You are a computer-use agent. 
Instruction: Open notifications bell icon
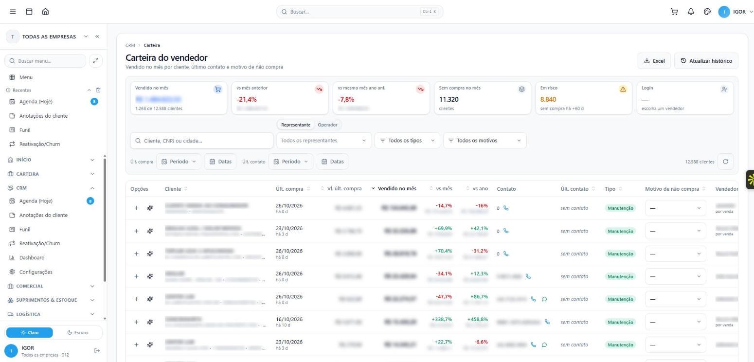pos(691,12)
